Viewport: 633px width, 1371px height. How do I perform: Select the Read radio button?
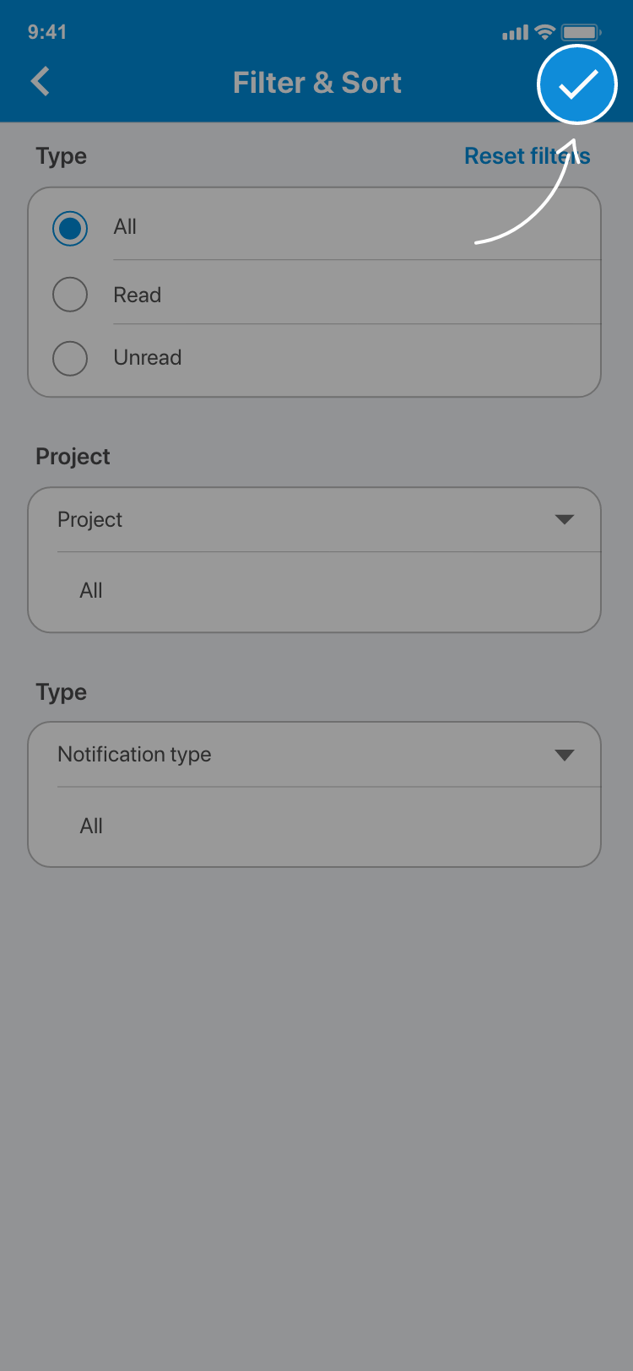pos(70,295)
